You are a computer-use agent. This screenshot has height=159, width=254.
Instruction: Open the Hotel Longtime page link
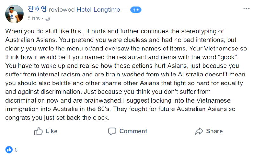(98, 10)
